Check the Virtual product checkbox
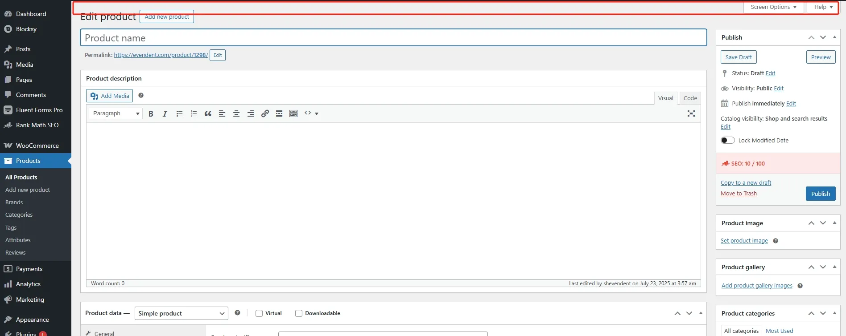Screen dimensions: 846x336 (259, 313)
